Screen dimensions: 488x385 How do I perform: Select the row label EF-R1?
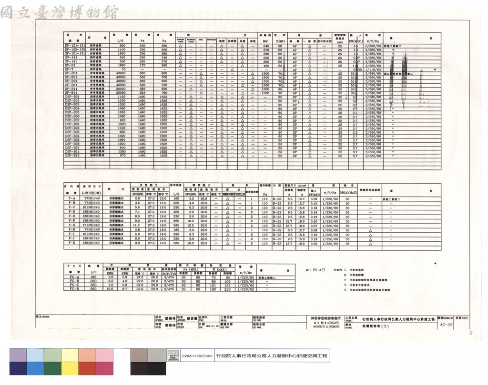click(x=71, y=66)
